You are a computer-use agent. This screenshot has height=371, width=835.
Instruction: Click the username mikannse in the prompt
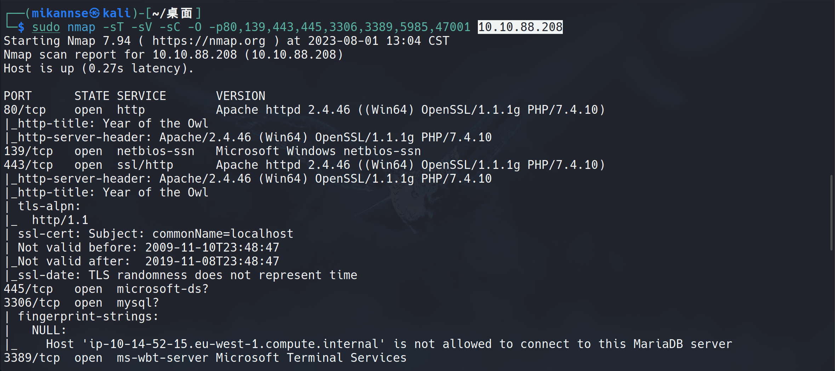[x=60, y=13]
